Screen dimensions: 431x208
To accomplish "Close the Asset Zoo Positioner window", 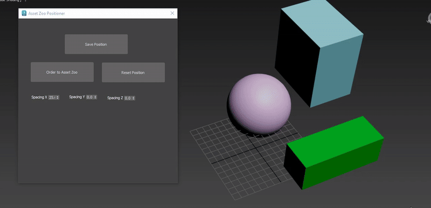I will point(172,13).
